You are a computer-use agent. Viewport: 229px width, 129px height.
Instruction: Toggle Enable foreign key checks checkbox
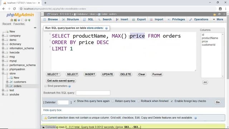click(x=172, y=101)
